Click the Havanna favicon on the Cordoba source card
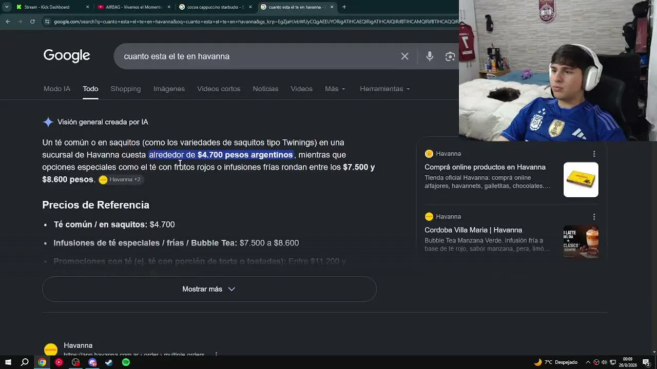 point(429,216)
